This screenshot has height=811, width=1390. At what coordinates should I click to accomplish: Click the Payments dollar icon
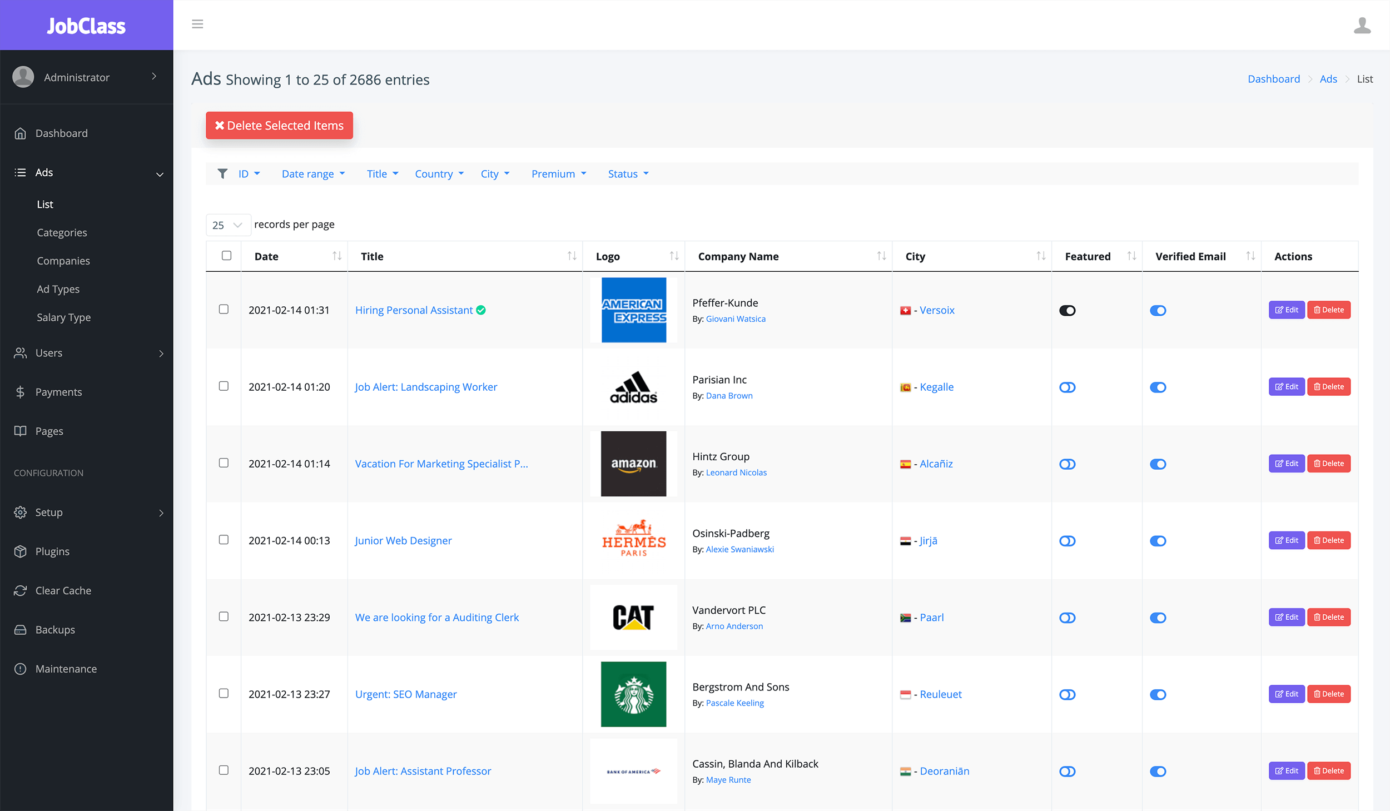coord(21,392)
